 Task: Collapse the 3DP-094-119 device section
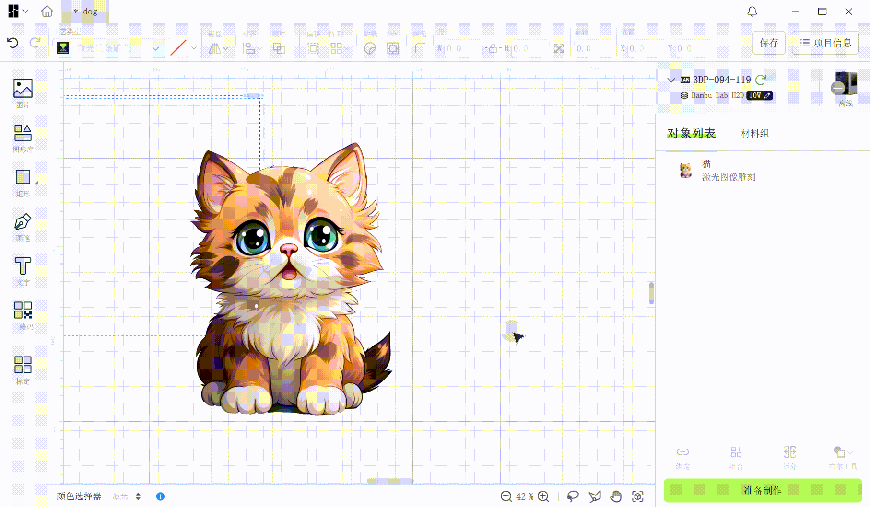(x=671, y=80)
